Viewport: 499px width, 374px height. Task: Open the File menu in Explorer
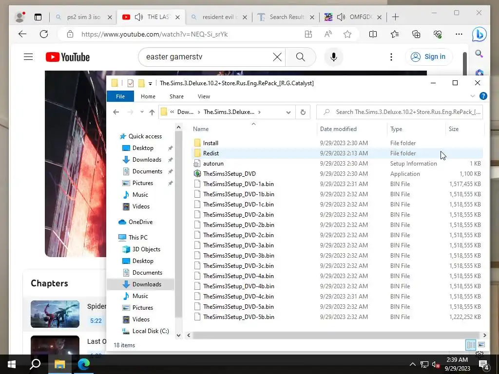click(120, 96)
